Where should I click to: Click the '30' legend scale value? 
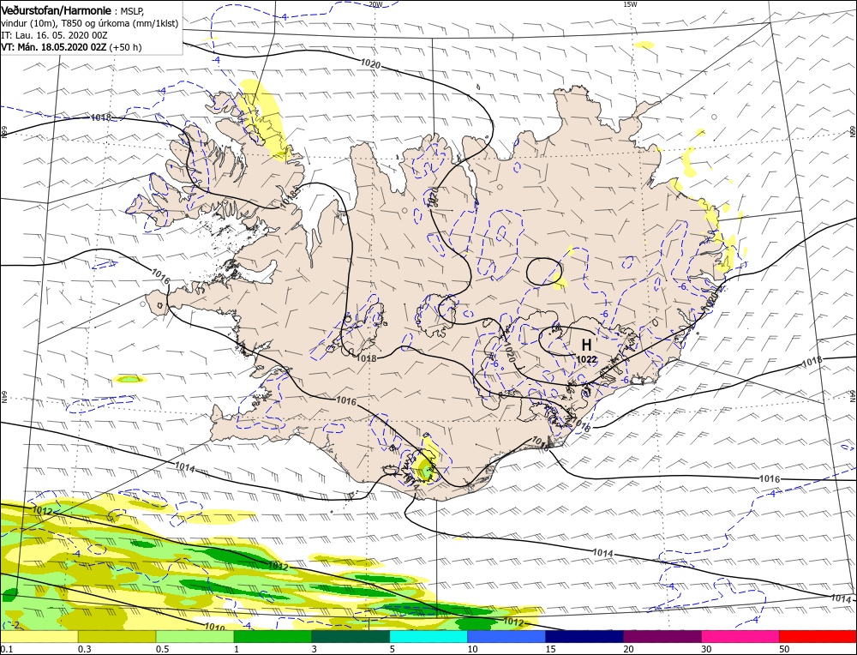tap(706, 649)
